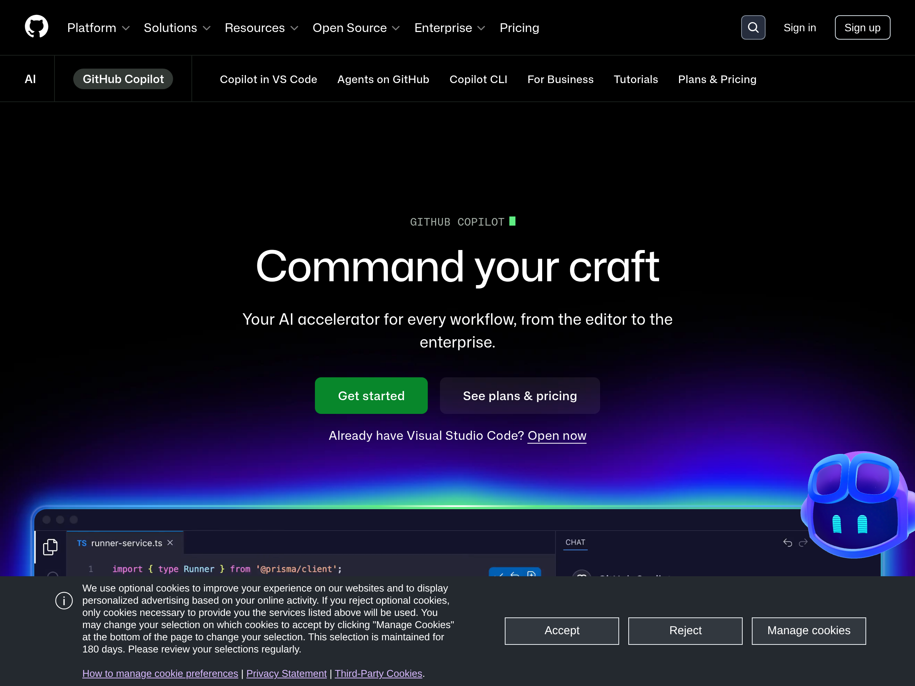Go to Pricing in top navigation
Image resolution: width=915 pixels, height=686 pixels.
tap(519, 28)
